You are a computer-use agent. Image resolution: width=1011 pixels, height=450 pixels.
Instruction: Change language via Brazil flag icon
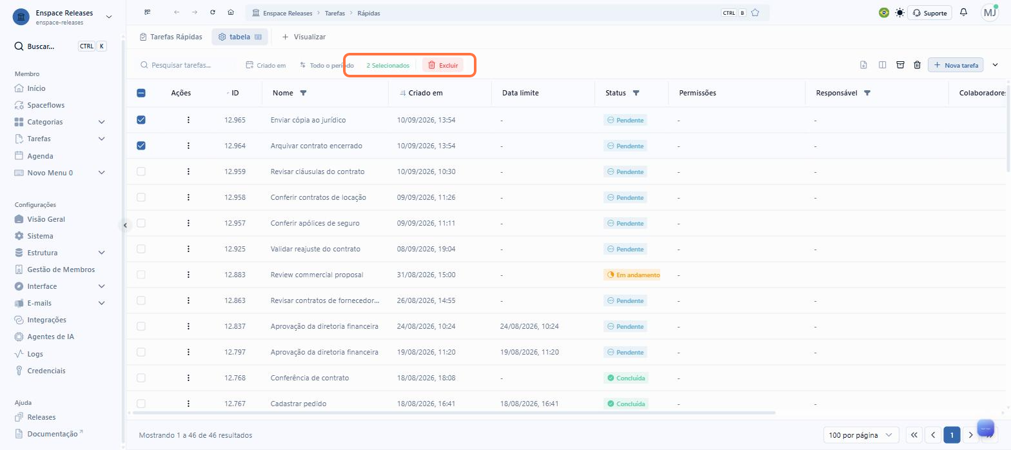884,13
